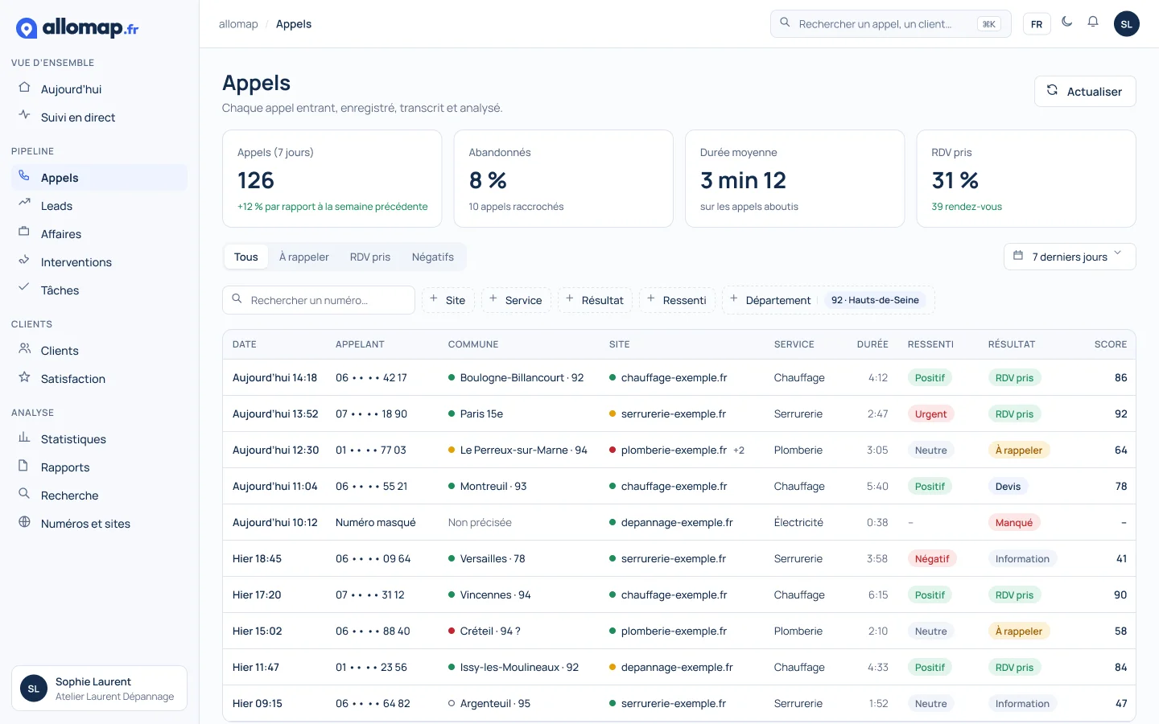Switch to the Négatifs tab

tap(433, 257)
